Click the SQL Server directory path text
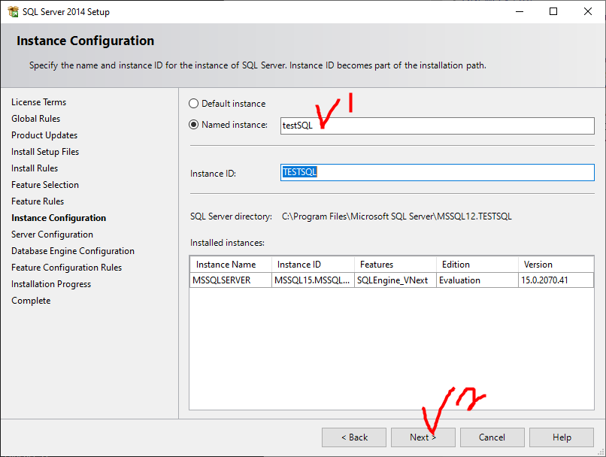 click(x=396, y=216)
